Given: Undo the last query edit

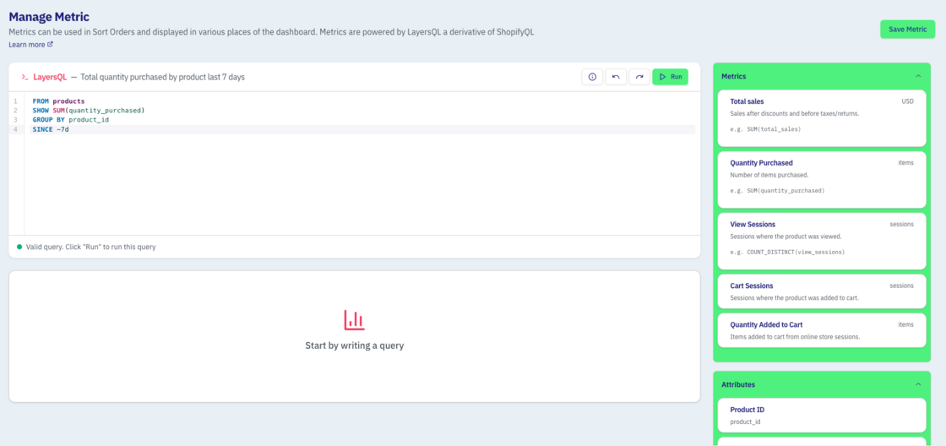Looking at the screenshot, I should tap(616, 77).
